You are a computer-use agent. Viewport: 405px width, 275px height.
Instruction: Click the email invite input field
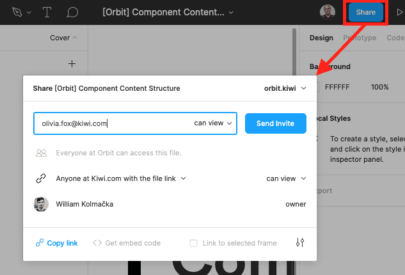pos(112,123)
